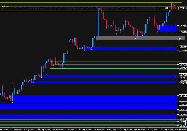Click the 1.5605 price label
The image size is (187, 131).
coord(183,96)
